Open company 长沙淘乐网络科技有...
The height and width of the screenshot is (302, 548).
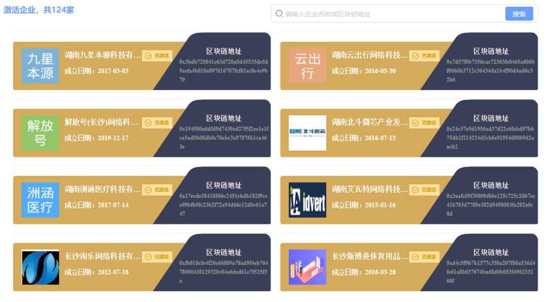click(102, 256)
